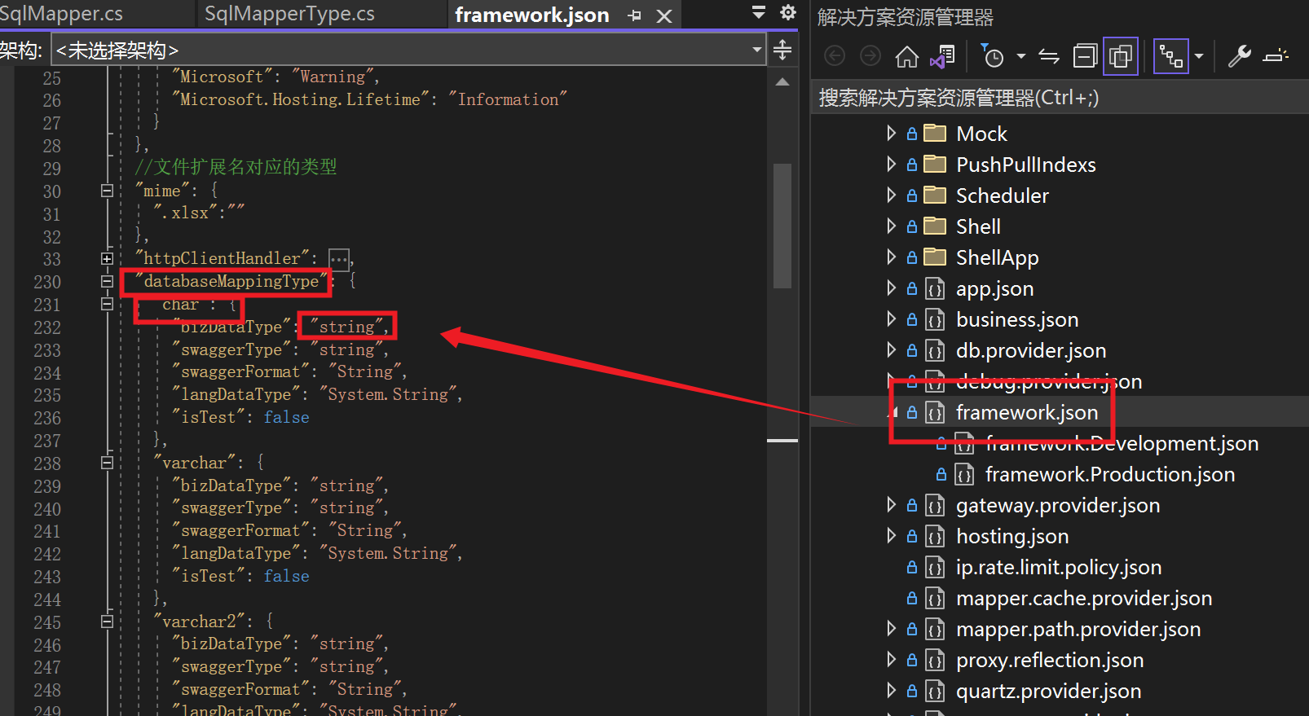Collapse the "varchar2" JSON block
The height and width of the screenshot is (716, 1309).
tap(107, 622)
